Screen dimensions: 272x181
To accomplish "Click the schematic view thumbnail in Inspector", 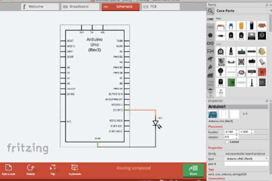I will coord(223,115).
